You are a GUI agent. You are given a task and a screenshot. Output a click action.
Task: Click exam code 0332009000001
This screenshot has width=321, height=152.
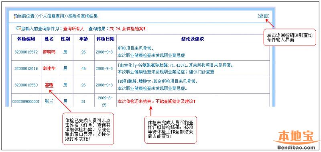tap(26, 101)
